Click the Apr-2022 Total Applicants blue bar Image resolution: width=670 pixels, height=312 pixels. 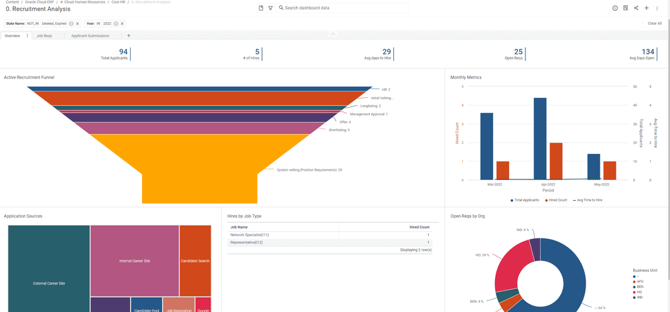point(540,139)
